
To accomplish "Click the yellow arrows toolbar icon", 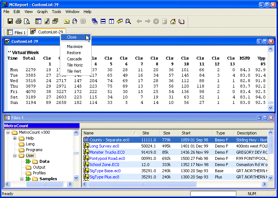I will coord(120,21).
